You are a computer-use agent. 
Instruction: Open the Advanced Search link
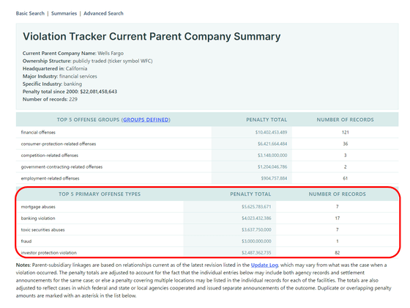coord(103,13)
